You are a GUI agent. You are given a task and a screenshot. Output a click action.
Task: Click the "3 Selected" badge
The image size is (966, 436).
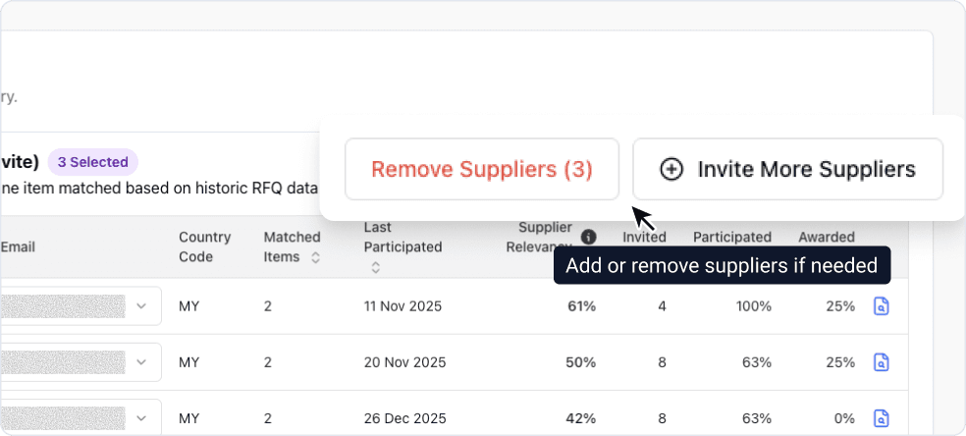click(92, 162)
